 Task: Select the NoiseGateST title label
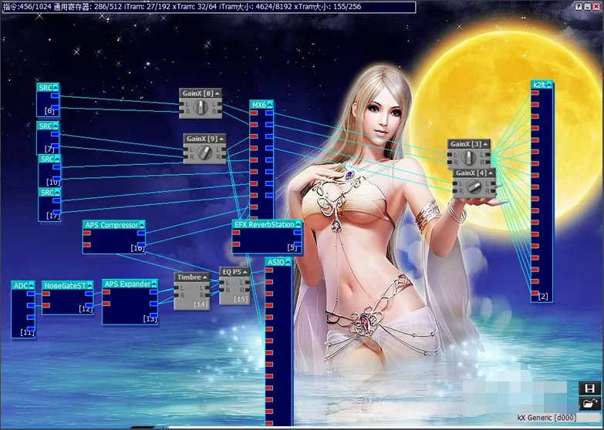point(65,285)
